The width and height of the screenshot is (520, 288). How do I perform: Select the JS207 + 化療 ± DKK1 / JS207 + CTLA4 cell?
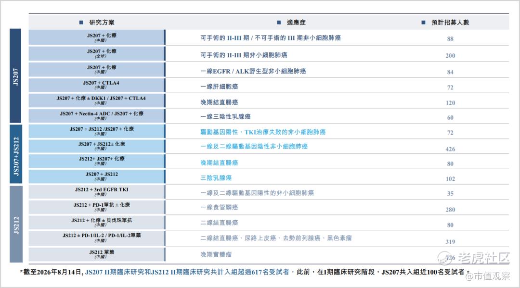pyautogui.click(x=97, y=100)
